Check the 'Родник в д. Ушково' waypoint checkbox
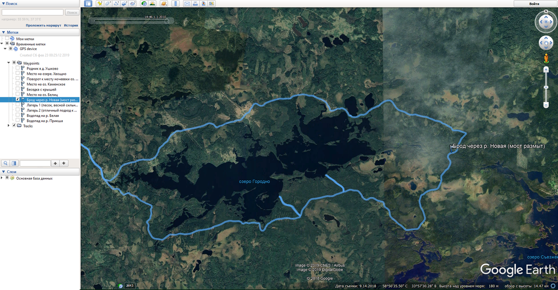This screenshot has height=290, width=558. (x=18, y=68)
